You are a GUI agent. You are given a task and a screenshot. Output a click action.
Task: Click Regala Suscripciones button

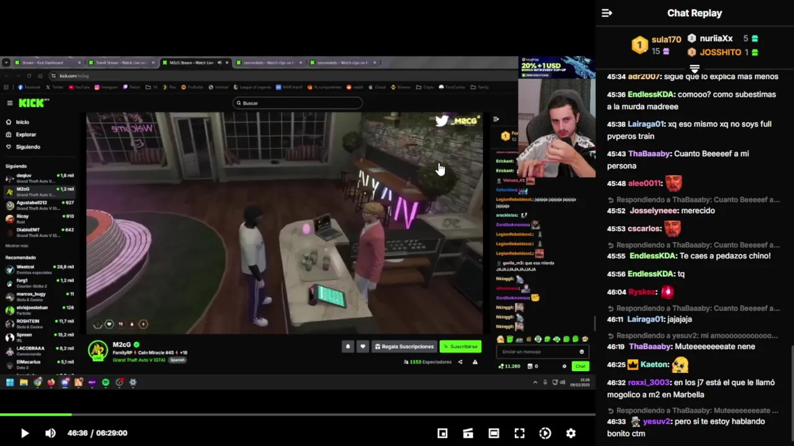point(404,347)
